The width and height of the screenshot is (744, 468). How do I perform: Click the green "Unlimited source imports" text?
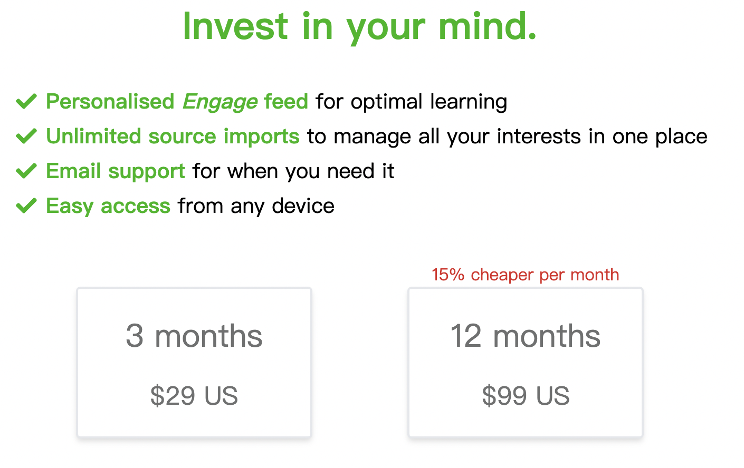pos(173,136)
